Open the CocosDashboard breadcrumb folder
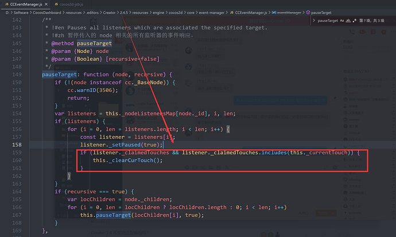396x237 pixels. pos(47,13)
